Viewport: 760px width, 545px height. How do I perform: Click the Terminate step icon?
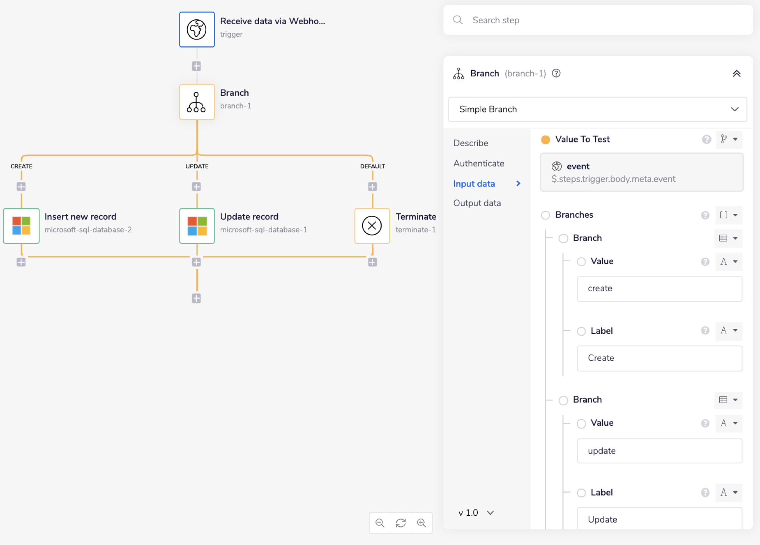coord(372,226)
